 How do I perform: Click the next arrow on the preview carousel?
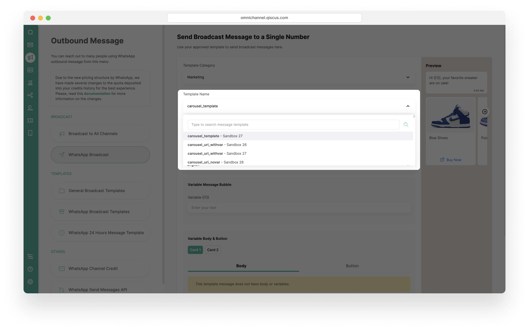pyautogui.click(x=485, y=112)
